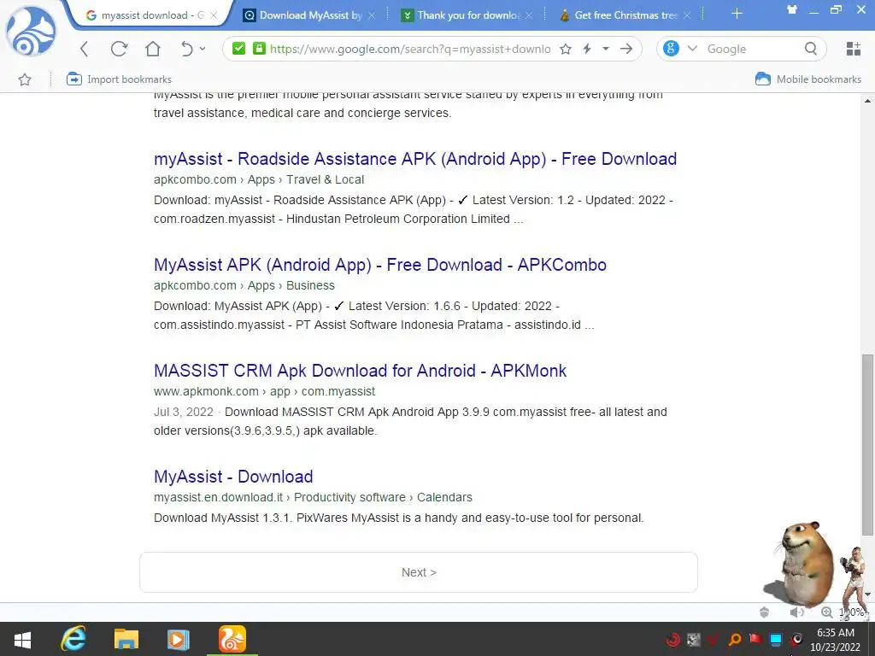Click the orange magnifier tray icon
Viewport: 875px width, 656px height.
click(735, 639)
